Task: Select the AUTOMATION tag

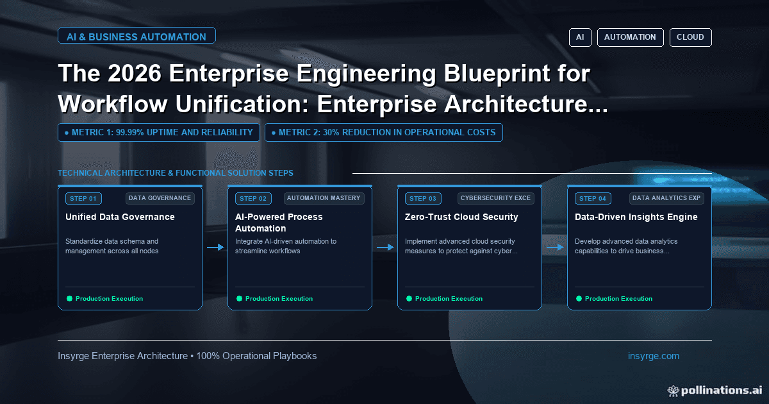Action: [x=630, y=37]
